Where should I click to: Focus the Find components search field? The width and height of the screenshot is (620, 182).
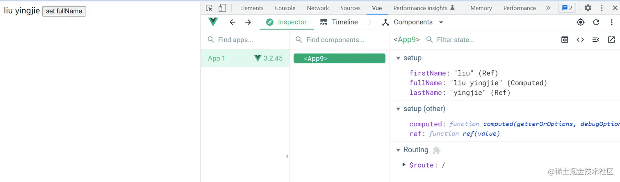[340, 40]
